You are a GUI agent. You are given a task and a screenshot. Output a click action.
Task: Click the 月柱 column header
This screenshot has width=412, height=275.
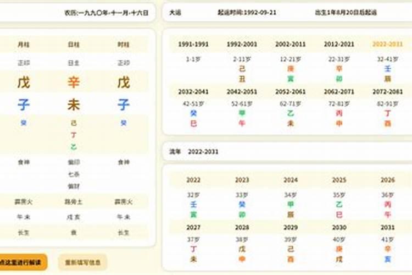24,45
